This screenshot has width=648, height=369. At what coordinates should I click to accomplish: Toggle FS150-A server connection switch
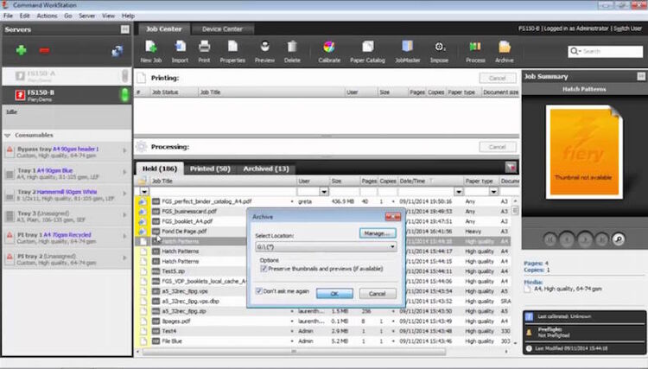125,76
